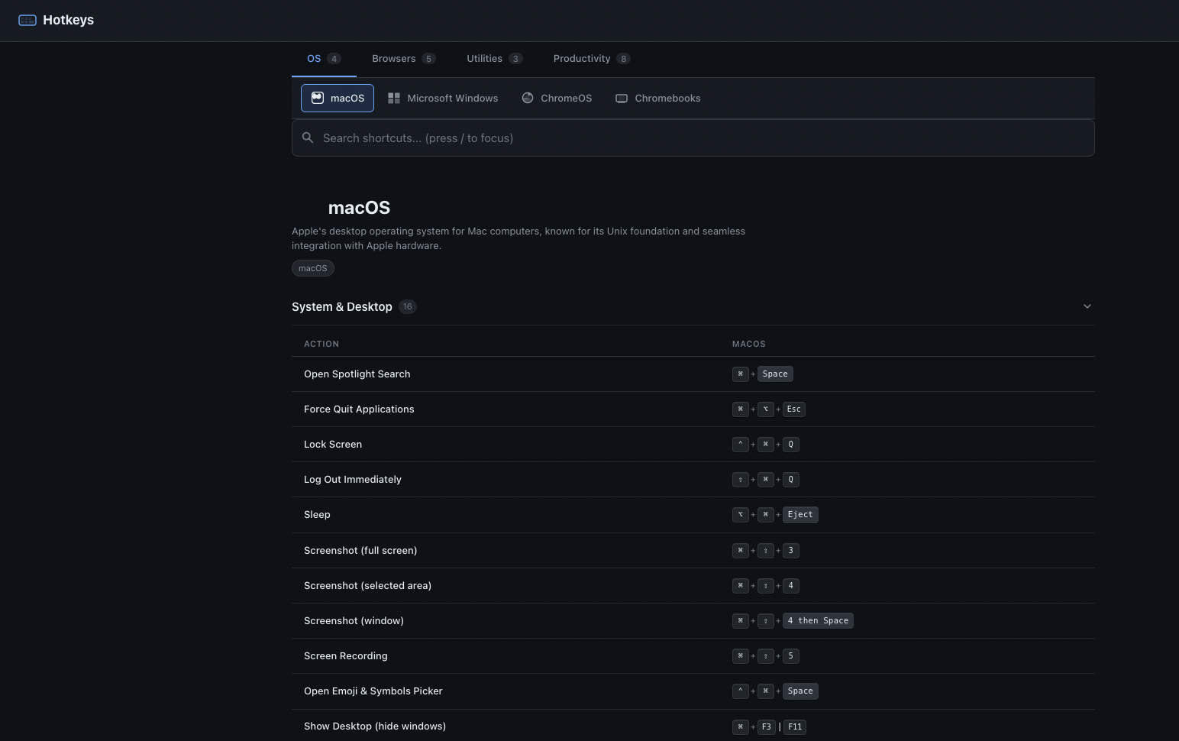The width and height of the screenshot is (1179, 741).
Task: Click the Q key in Lock Screen row
Action: (x=790, y=445)
